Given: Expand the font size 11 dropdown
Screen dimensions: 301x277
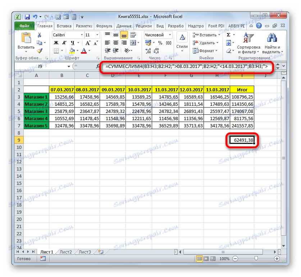Looking at the screenshot, I should tap(97, 35).
